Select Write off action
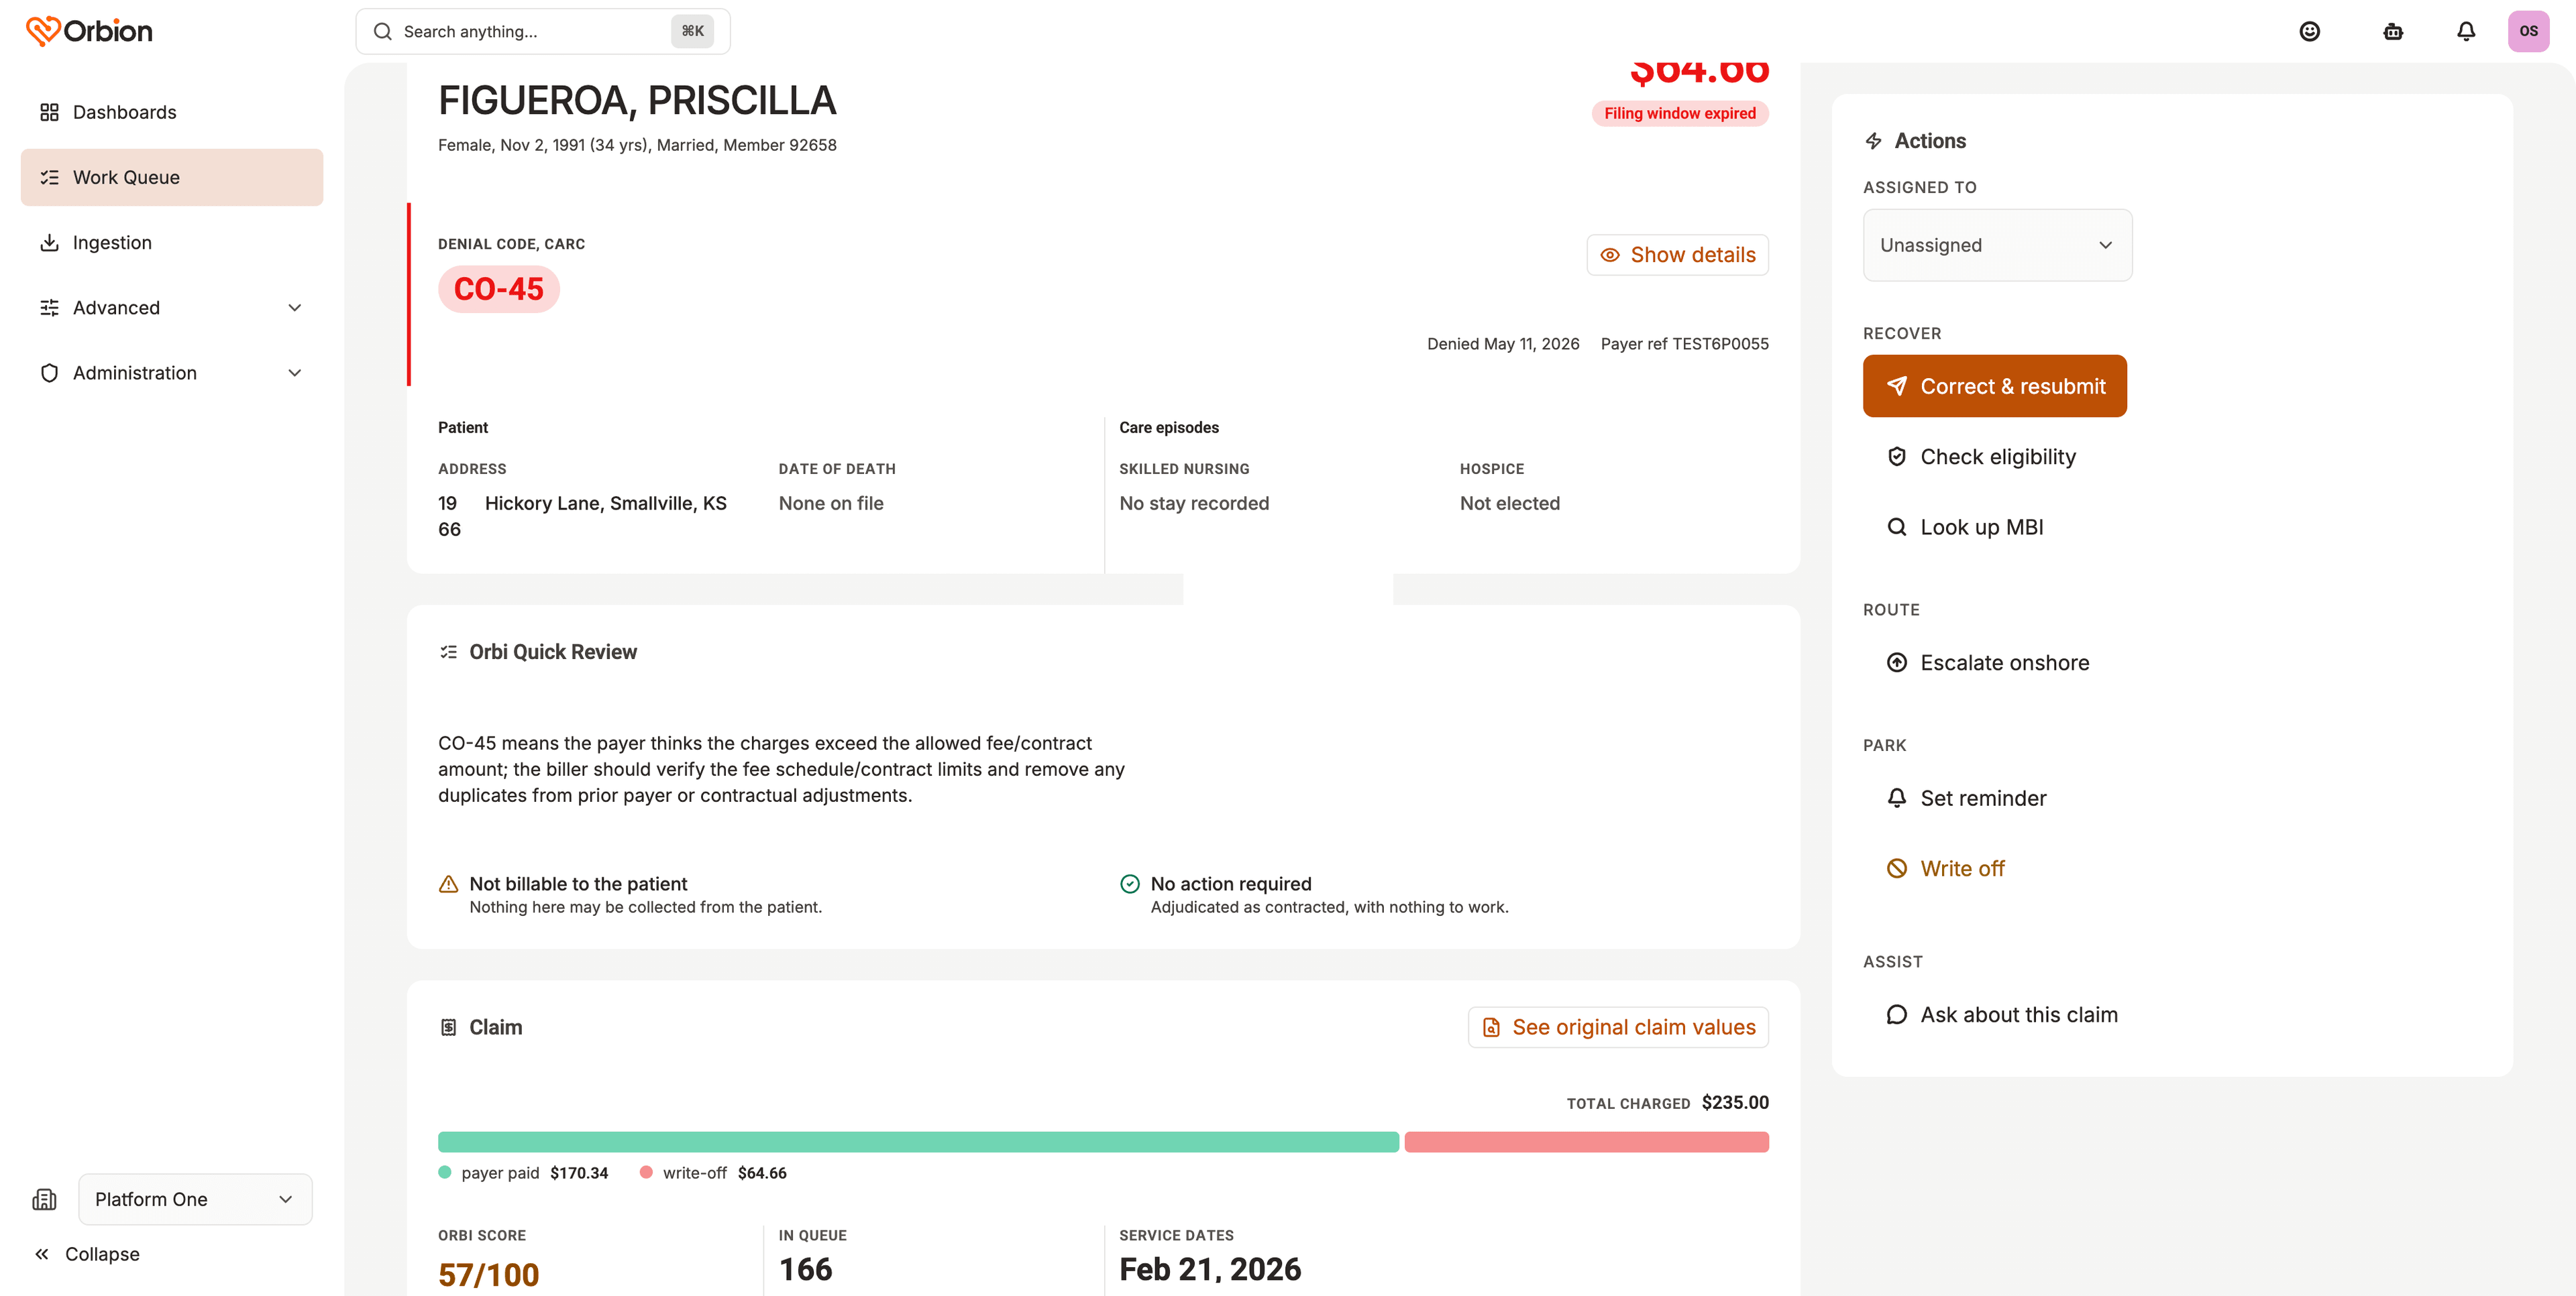 pos(1946,868)
